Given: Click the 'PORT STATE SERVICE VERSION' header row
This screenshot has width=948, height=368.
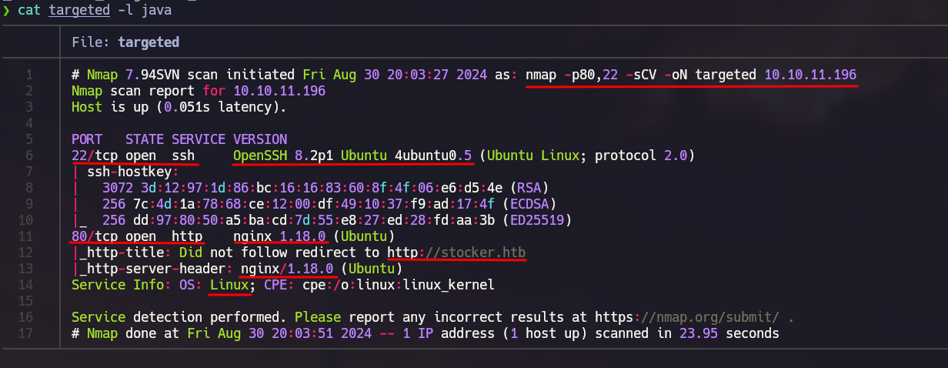Looking at the screenshot, I should pos(179,140).
